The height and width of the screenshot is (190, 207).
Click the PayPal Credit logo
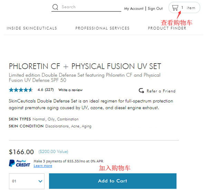click(x=20, y=163)
